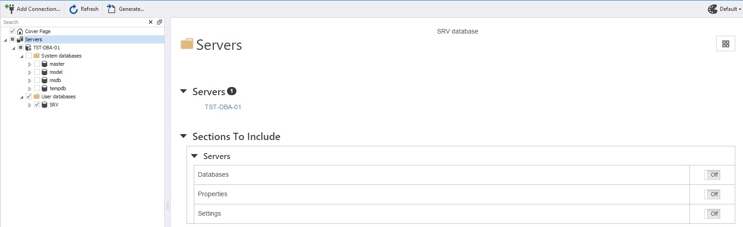Toggle the System databases checkbox
This screenshot has width=743, height=227.
(29, 56)
